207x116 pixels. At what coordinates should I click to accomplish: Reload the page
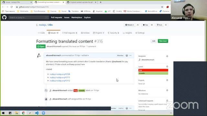pyautogui.click(x=12, y=7)
